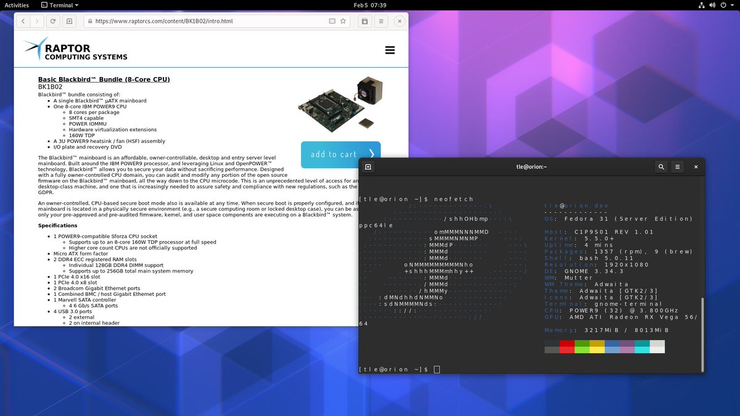Click the 'Shell: bash 5.0.11' line

click(590, 258)
